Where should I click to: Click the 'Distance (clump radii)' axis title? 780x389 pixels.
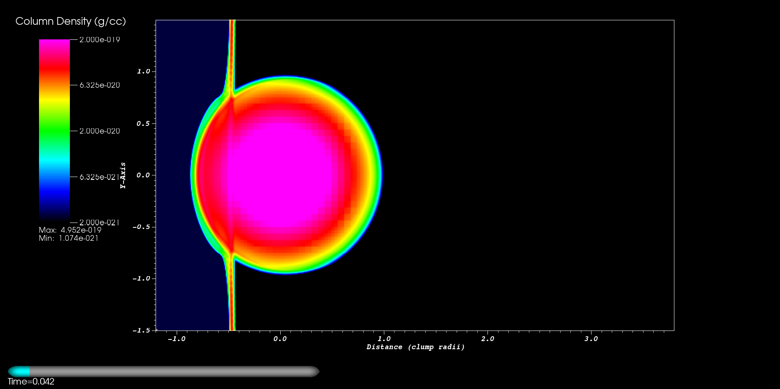click(416, 347)
